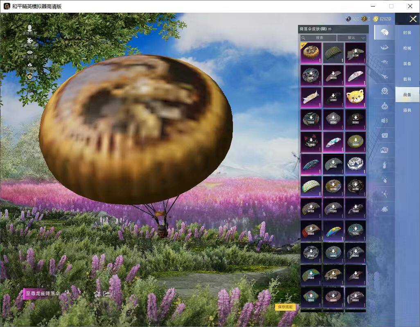
Task: Expand the 默认 sort dropdown
Action: [352, 38]
